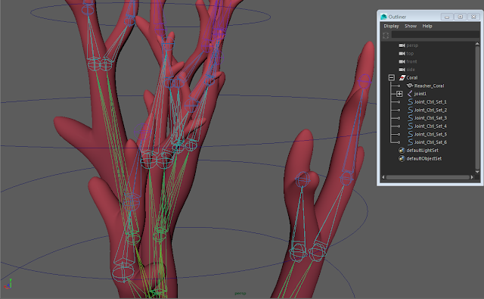Select Joint_Ctrl_Set_1
The image size is (484, 299).
[430, 102]
